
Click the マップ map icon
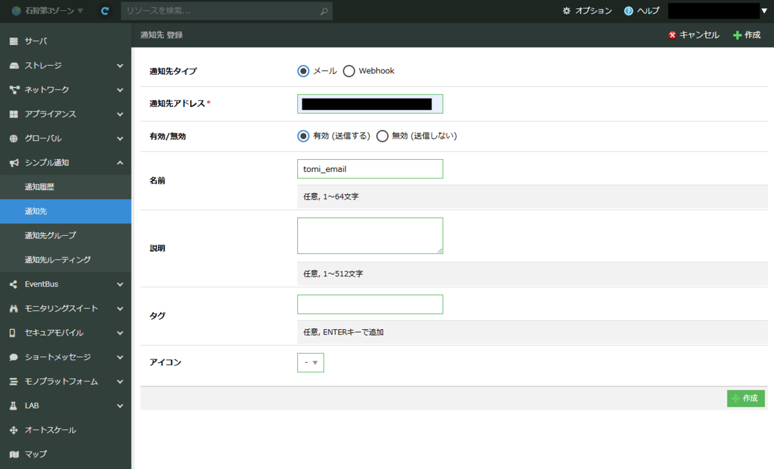(x=14, y=454)
